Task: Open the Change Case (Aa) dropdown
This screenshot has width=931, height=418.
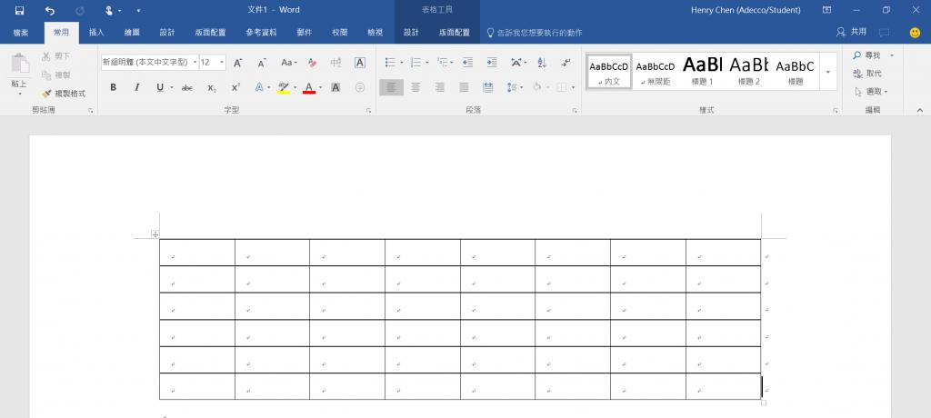Action: click(289, 63)
